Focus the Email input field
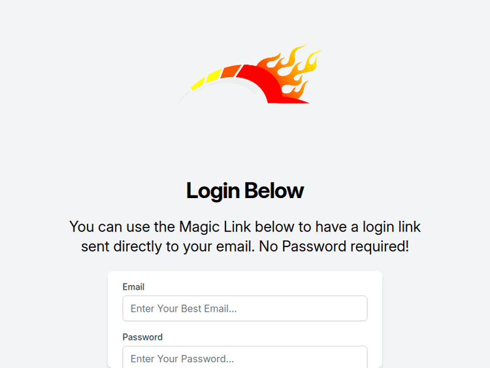The image size is (490, 368). click(x=244, y=309)
